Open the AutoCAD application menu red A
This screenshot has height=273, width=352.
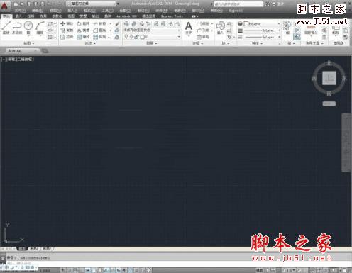point(5,6)
